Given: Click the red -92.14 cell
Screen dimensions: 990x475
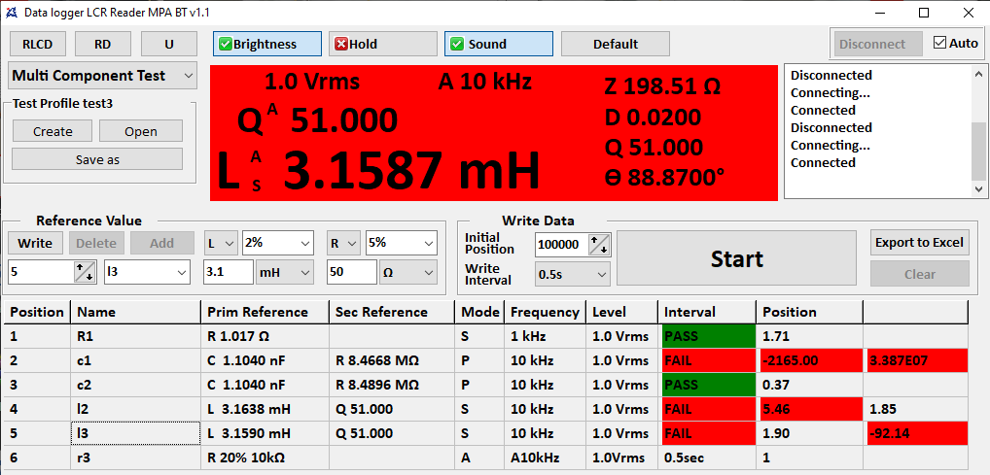Looking at the screenshot, I should click(x=915, y=433).
